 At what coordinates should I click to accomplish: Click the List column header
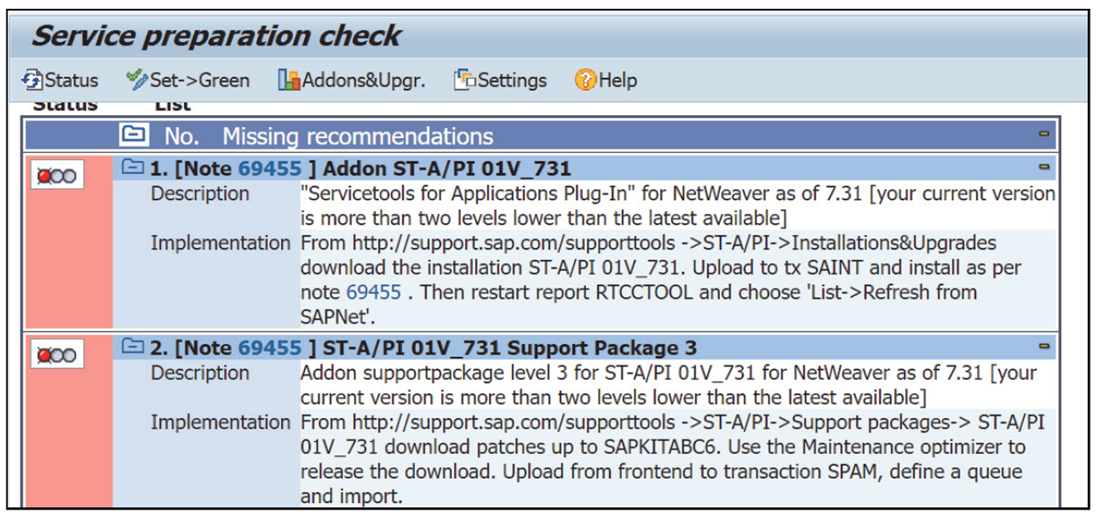click(x=172, y=102)
